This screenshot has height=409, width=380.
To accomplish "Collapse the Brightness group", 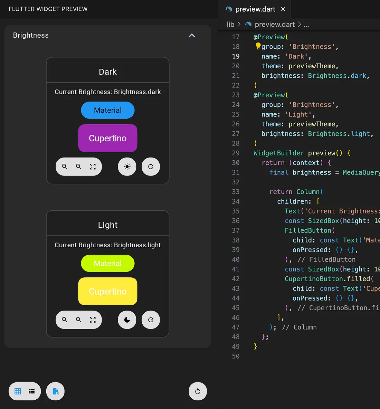I will tap(192, 35).
